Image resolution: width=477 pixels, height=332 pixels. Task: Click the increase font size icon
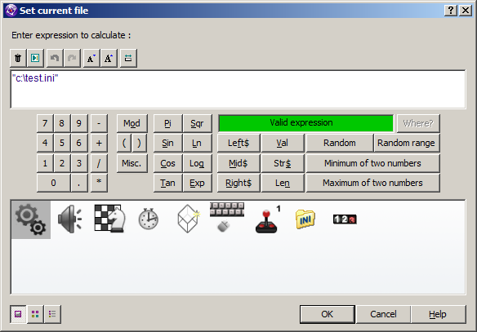pos(109,58)
